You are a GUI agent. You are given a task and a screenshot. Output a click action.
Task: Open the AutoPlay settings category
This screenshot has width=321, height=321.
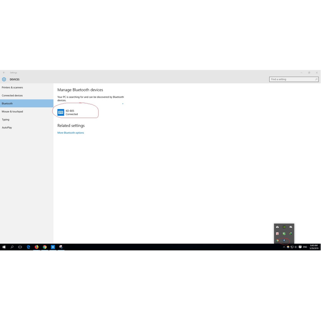coord(7,128)
